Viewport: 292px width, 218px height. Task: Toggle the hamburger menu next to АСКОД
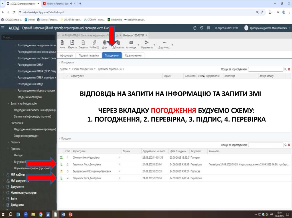(3, 28)
